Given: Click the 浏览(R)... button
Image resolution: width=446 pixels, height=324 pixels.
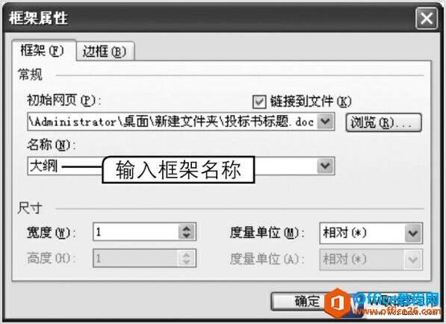Looking at the screenshot, I should (x=384, y=122).
